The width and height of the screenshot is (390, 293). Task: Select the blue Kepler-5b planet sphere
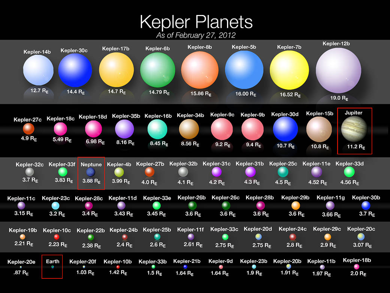tap(244, 70)
